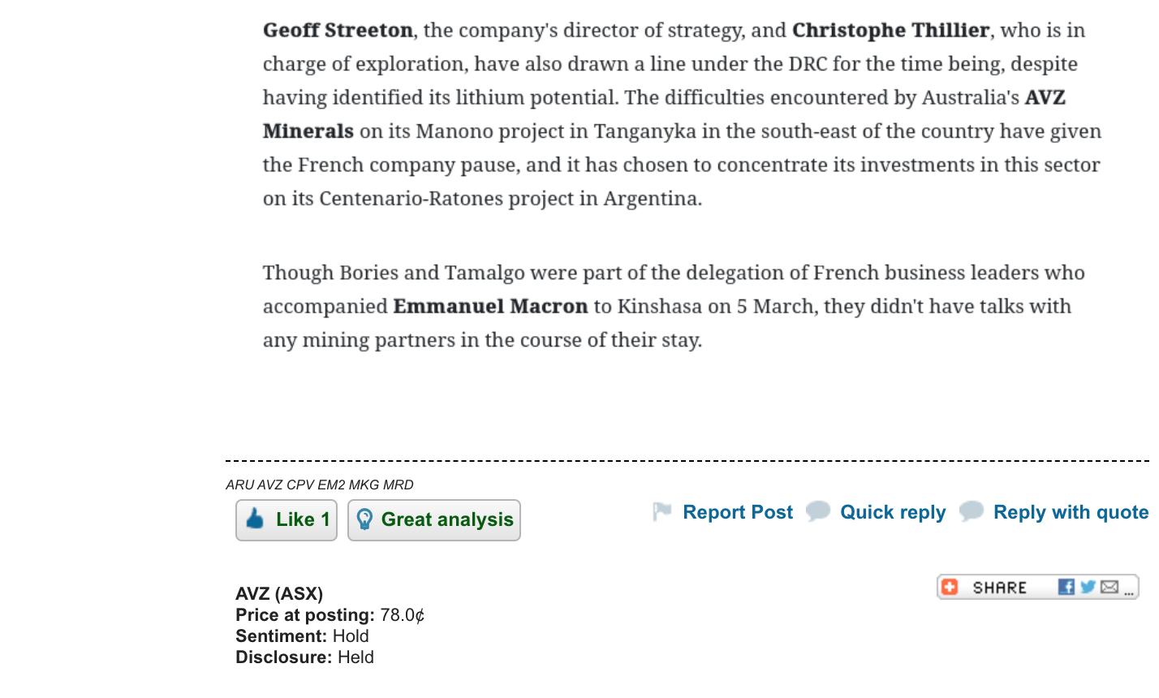The width and height of the screenshot is (1159, 698).
Task: Click the lightbulb Great analysis icon
Action: [x=364, y=519]
